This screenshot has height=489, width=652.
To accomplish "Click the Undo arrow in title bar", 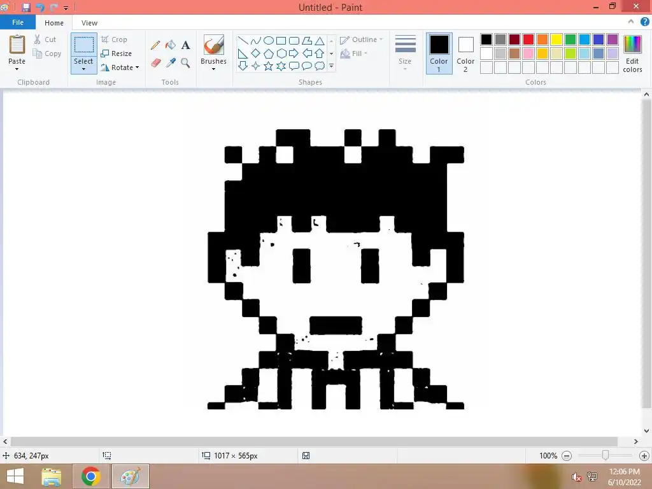I will [x=40, y=8].
